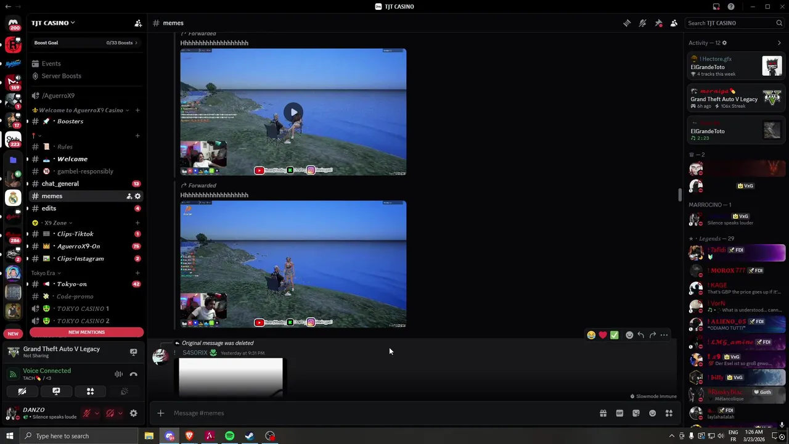This screenshot has height=444, width=789.
Task: Click the plus attachment button in message bar
Action: click(x=160, y=413)
